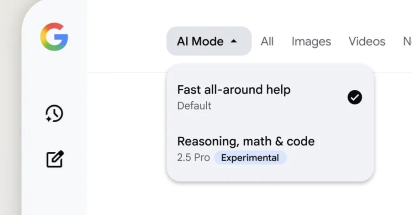
Task: Go to the Videos tab
Action: (x=367, y=41)
